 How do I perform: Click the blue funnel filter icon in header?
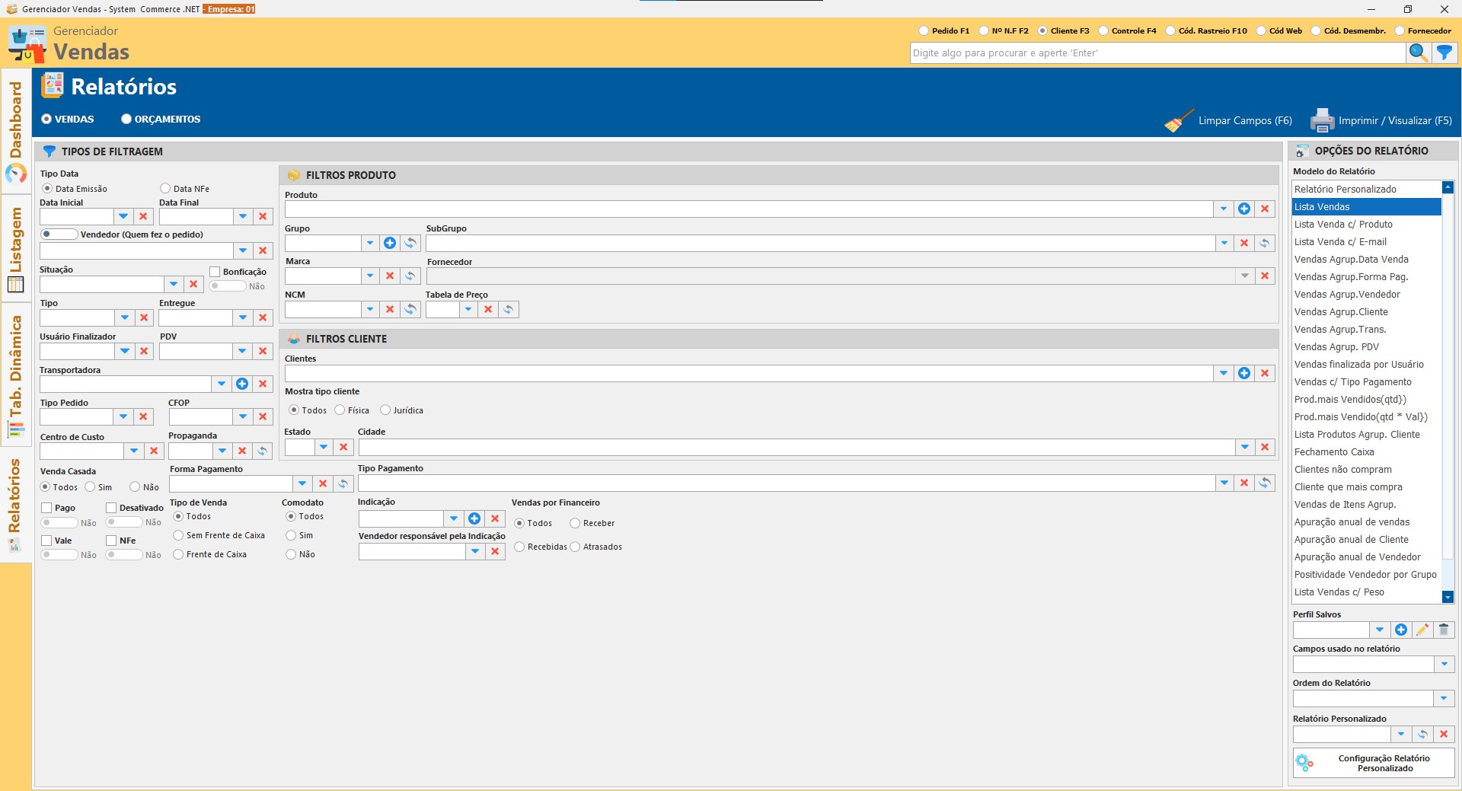pyautogui.click(x=1444, y=53)
